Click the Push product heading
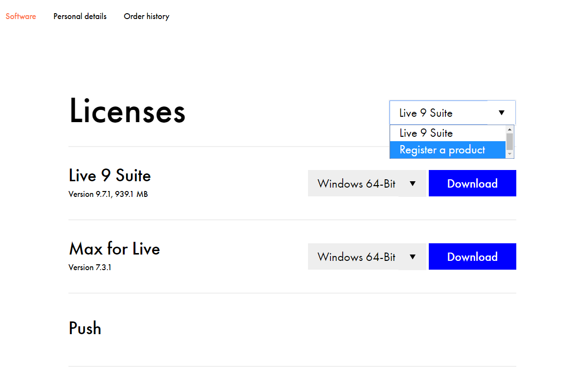573x383 pixels. click(85, 328)
